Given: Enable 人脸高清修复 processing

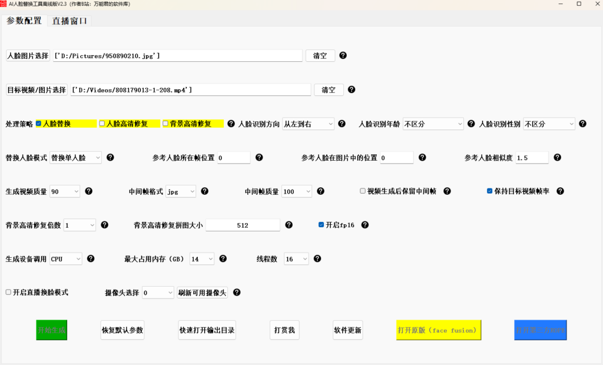Looking at the screenshot, I should [x=101, y=124].
